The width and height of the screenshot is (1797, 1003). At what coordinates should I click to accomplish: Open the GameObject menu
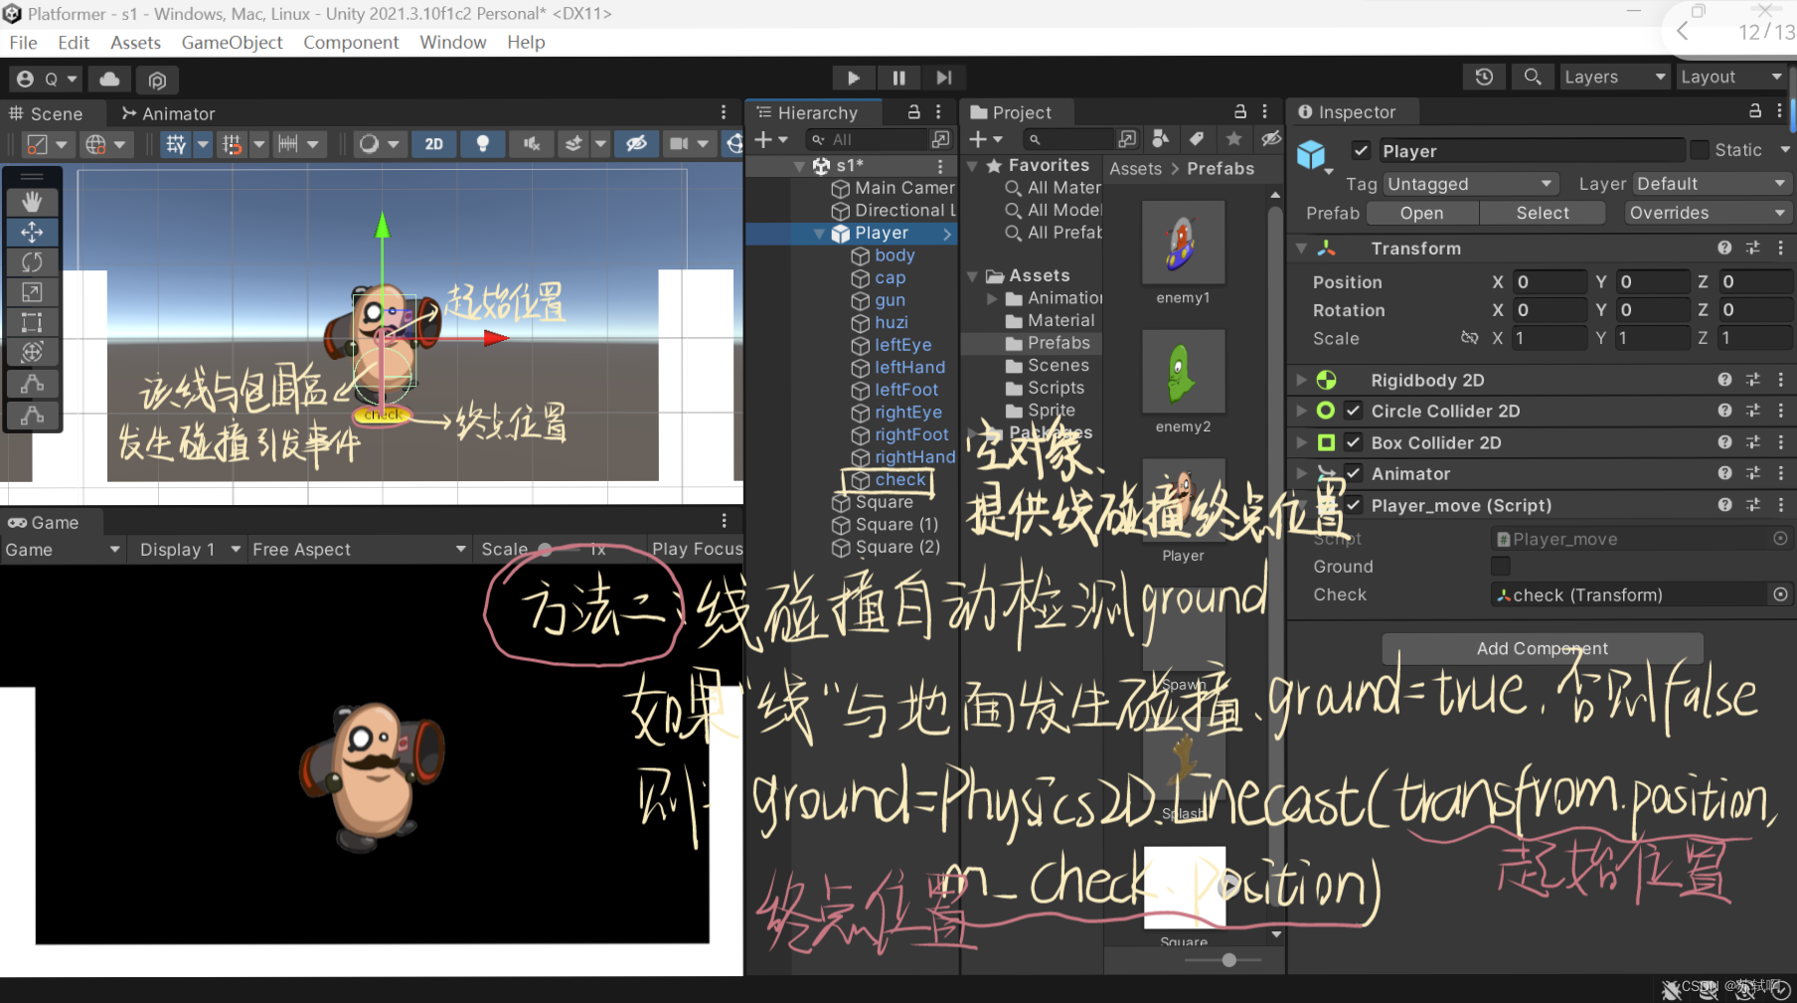coord(232,42)
